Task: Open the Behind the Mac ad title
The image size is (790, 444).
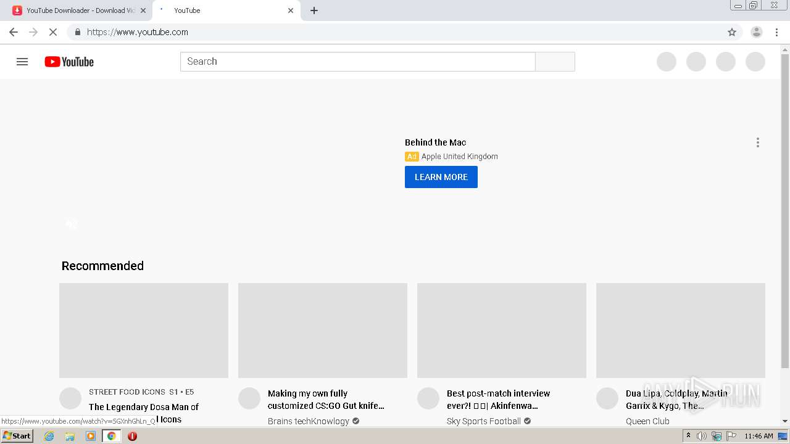Action: [x=435, y=142]
